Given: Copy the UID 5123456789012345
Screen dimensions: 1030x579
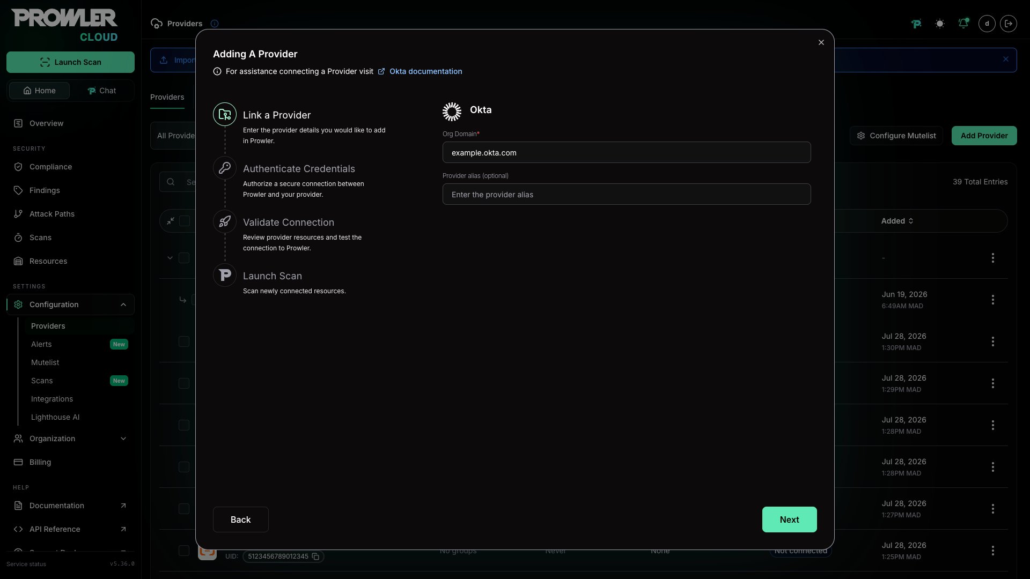Looking at the screenshot, I should tap(316, 556).
